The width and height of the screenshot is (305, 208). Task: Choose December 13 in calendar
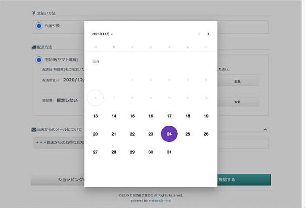(95, 116)
